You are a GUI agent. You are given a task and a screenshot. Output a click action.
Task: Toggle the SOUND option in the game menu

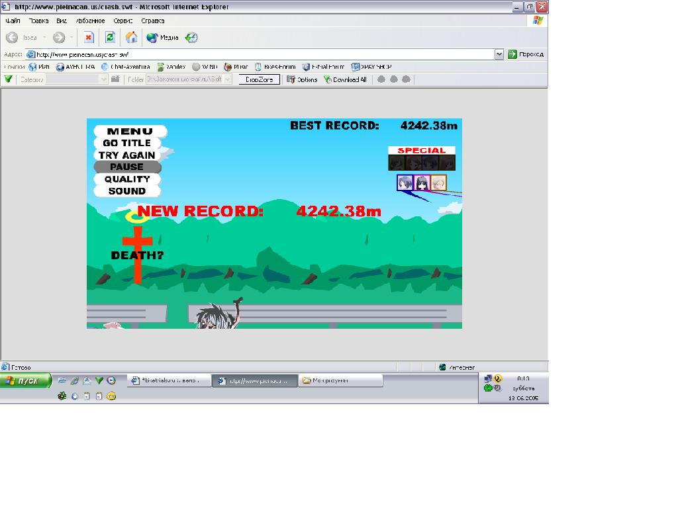[127, 191]
